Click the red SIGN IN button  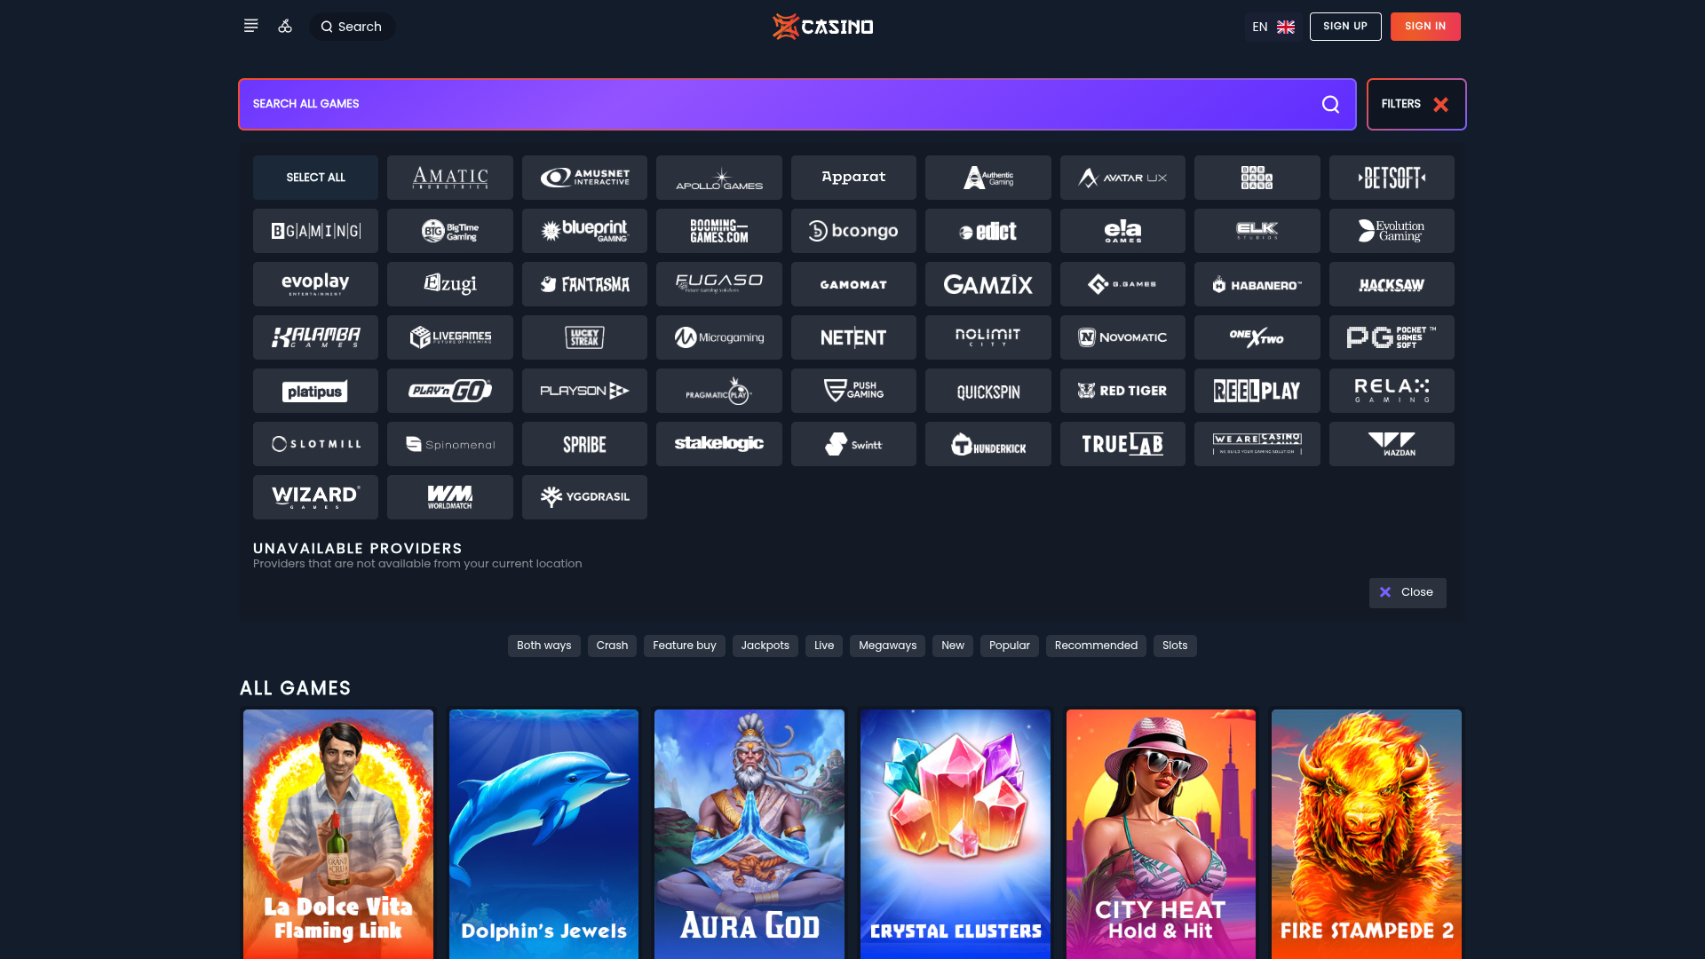pyautogui.click(x=1425, y=27)
